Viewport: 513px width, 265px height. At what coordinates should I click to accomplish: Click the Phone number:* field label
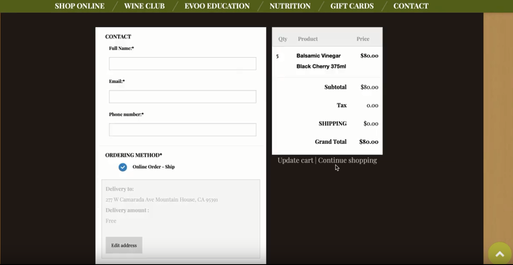126,114
